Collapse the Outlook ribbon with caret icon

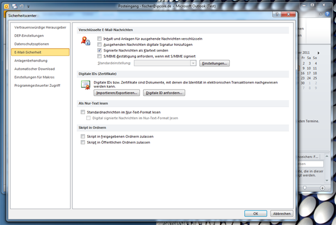point(320,14)
